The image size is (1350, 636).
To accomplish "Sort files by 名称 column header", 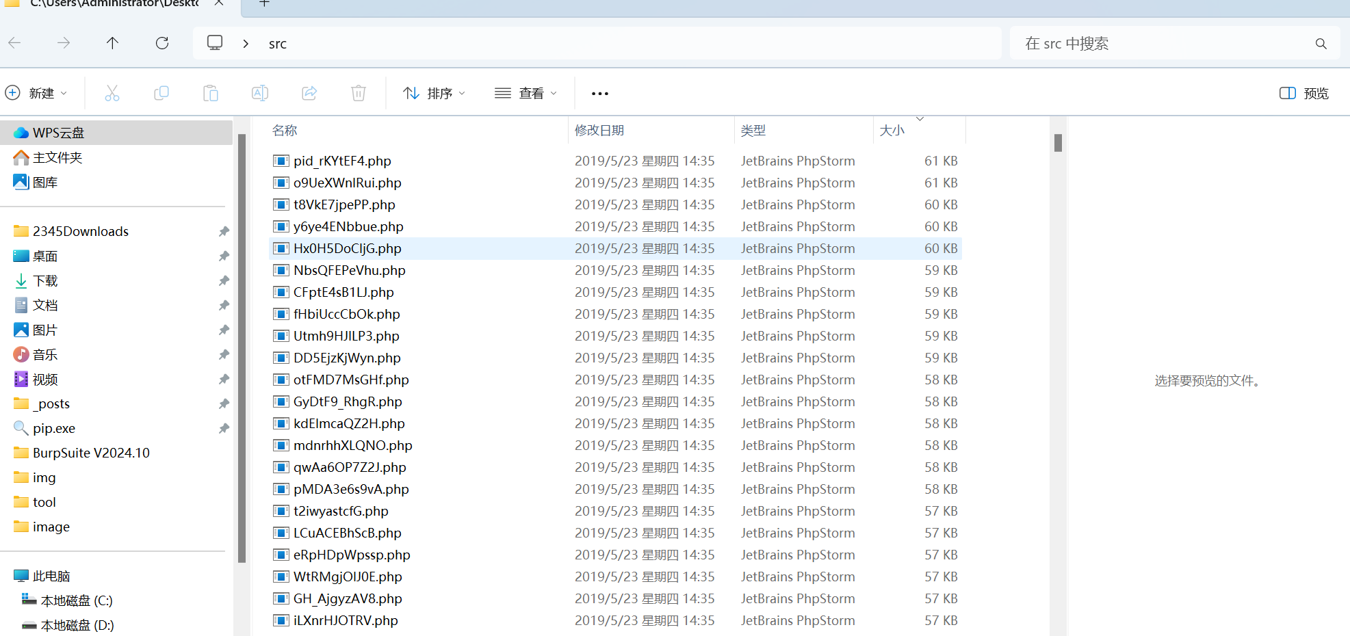I will point(285,131).
